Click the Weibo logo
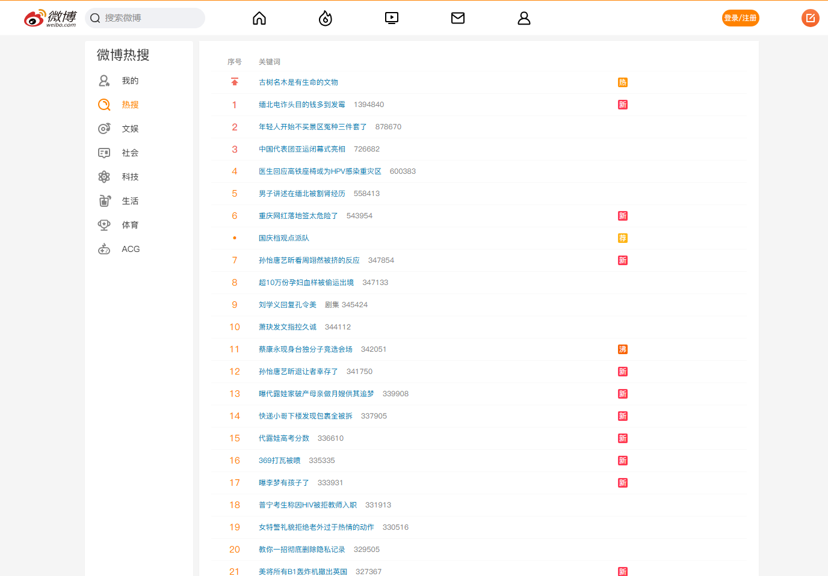Screen dimensions: 828x576 click(x=51, y=18)
